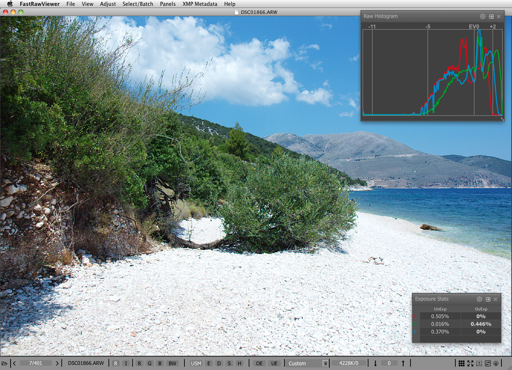Viewport: 512px width, 370px height.
Task: Go to the previous image arrow
Action: [15, 363]
